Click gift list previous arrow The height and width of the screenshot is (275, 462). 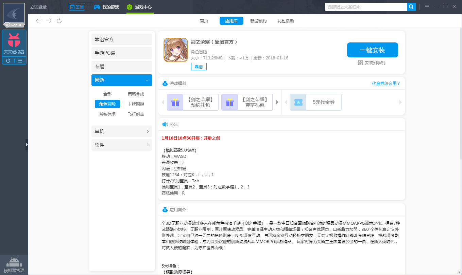point(162,102)
